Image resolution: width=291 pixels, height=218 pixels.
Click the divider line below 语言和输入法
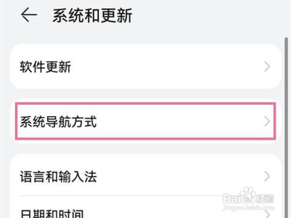point(145,196)
